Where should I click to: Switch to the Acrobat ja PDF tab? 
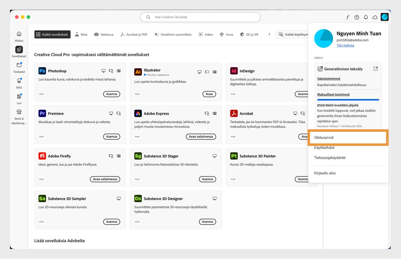(x=134, y=34)
